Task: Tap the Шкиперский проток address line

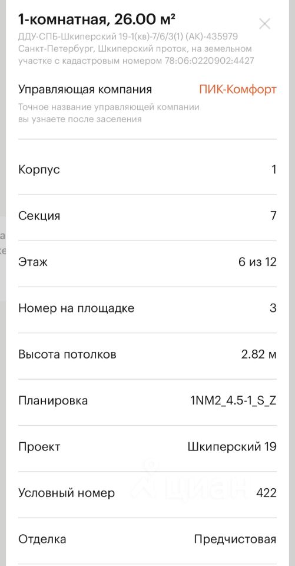Action: tap(135, 49)
